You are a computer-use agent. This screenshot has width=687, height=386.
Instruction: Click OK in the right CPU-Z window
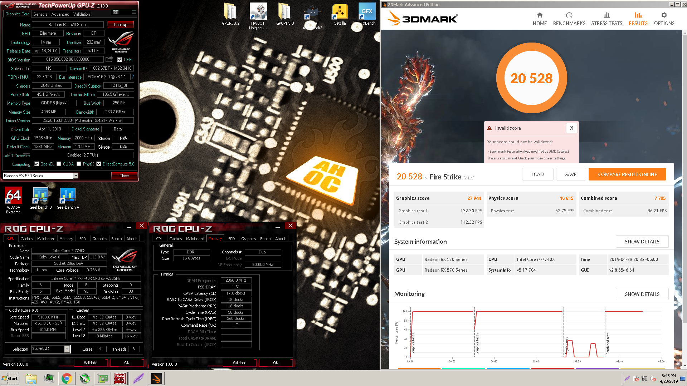click(x=276, y=363)
